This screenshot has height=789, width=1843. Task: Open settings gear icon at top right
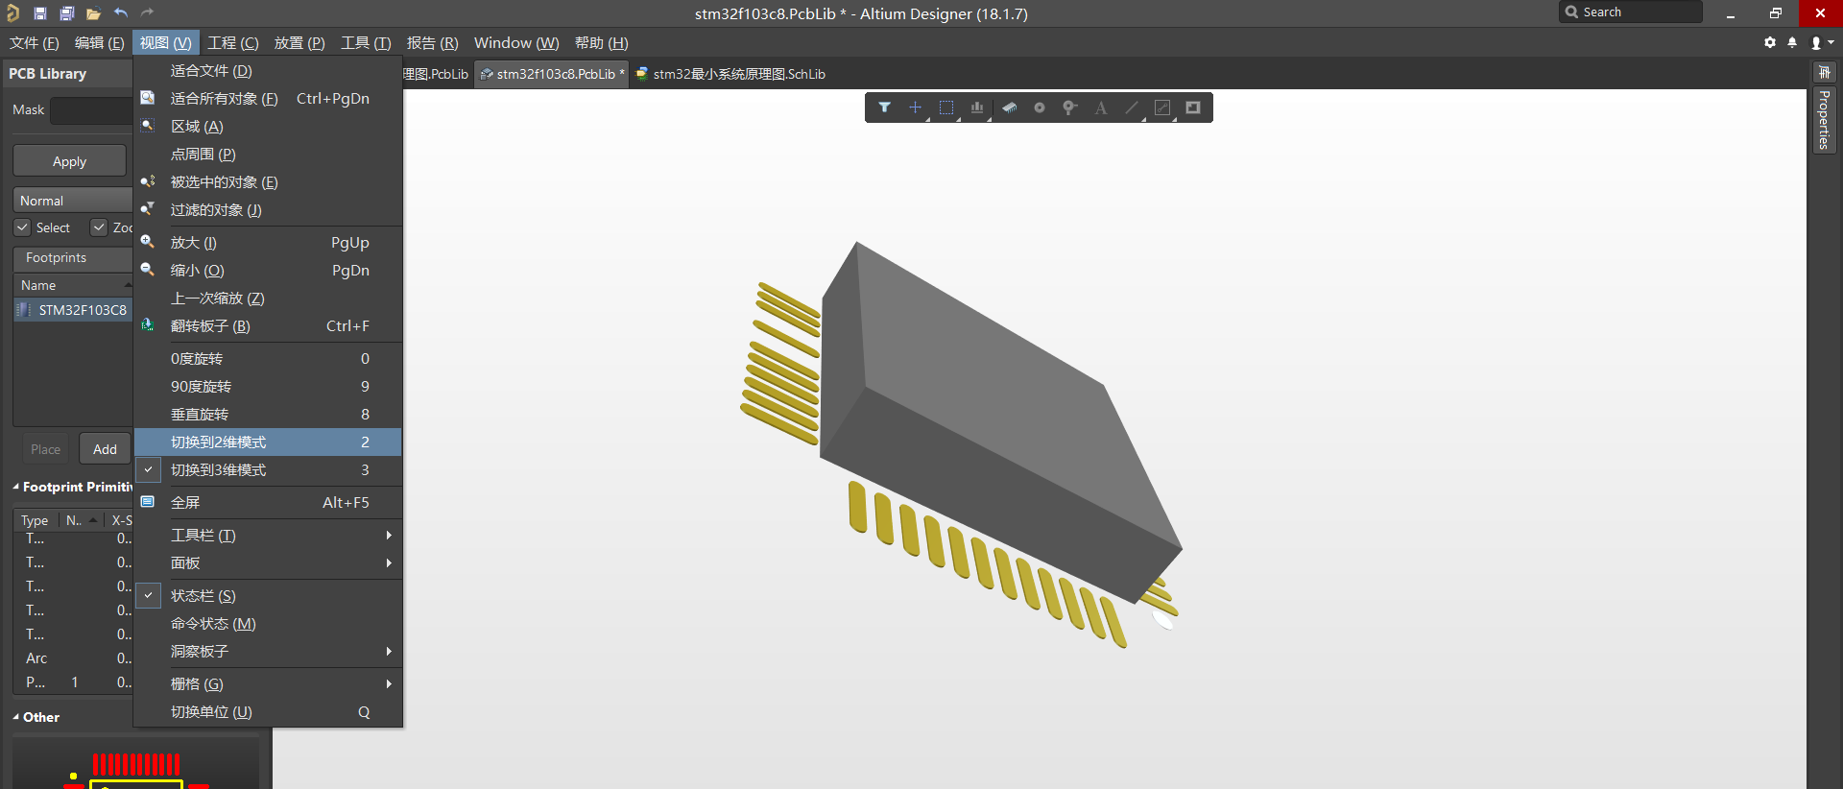(1770, 43)
